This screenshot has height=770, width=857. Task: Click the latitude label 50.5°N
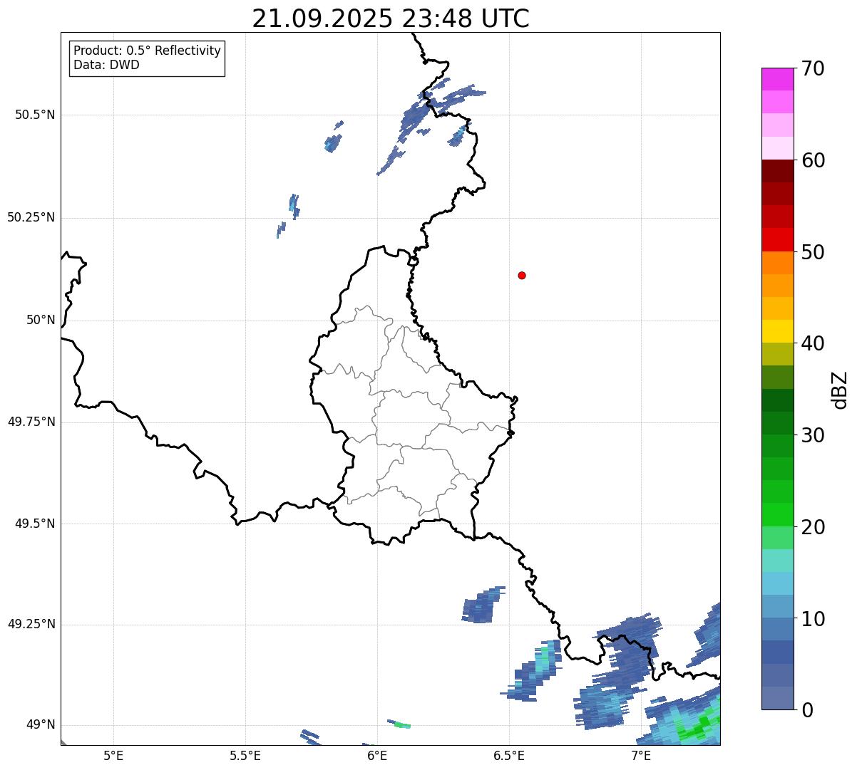35,115
